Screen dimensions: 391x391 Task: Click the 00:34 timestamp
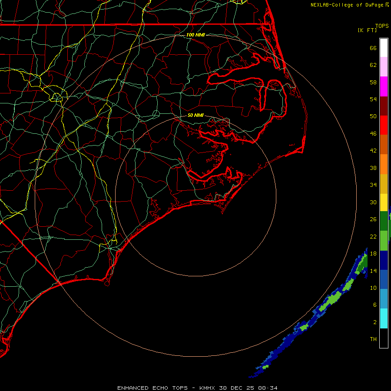pos(268,388)
